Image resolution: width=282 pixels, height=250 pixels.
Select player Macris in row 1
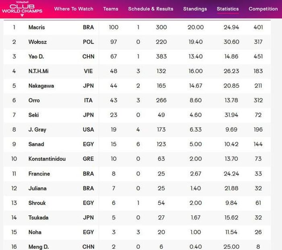pos(37,27)
